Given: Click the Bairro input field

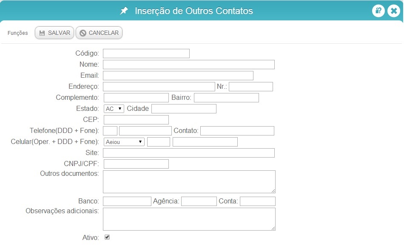Looking at the screenshot, I should (227, 98).
